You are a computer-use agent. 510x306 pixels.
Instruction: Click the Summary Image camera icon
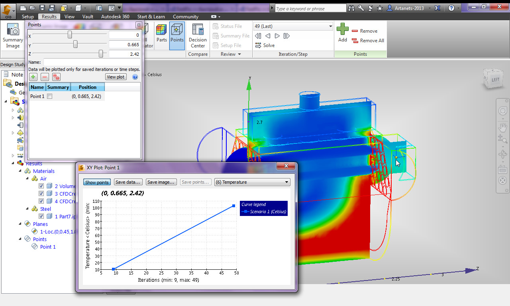(x=13, y=30)
